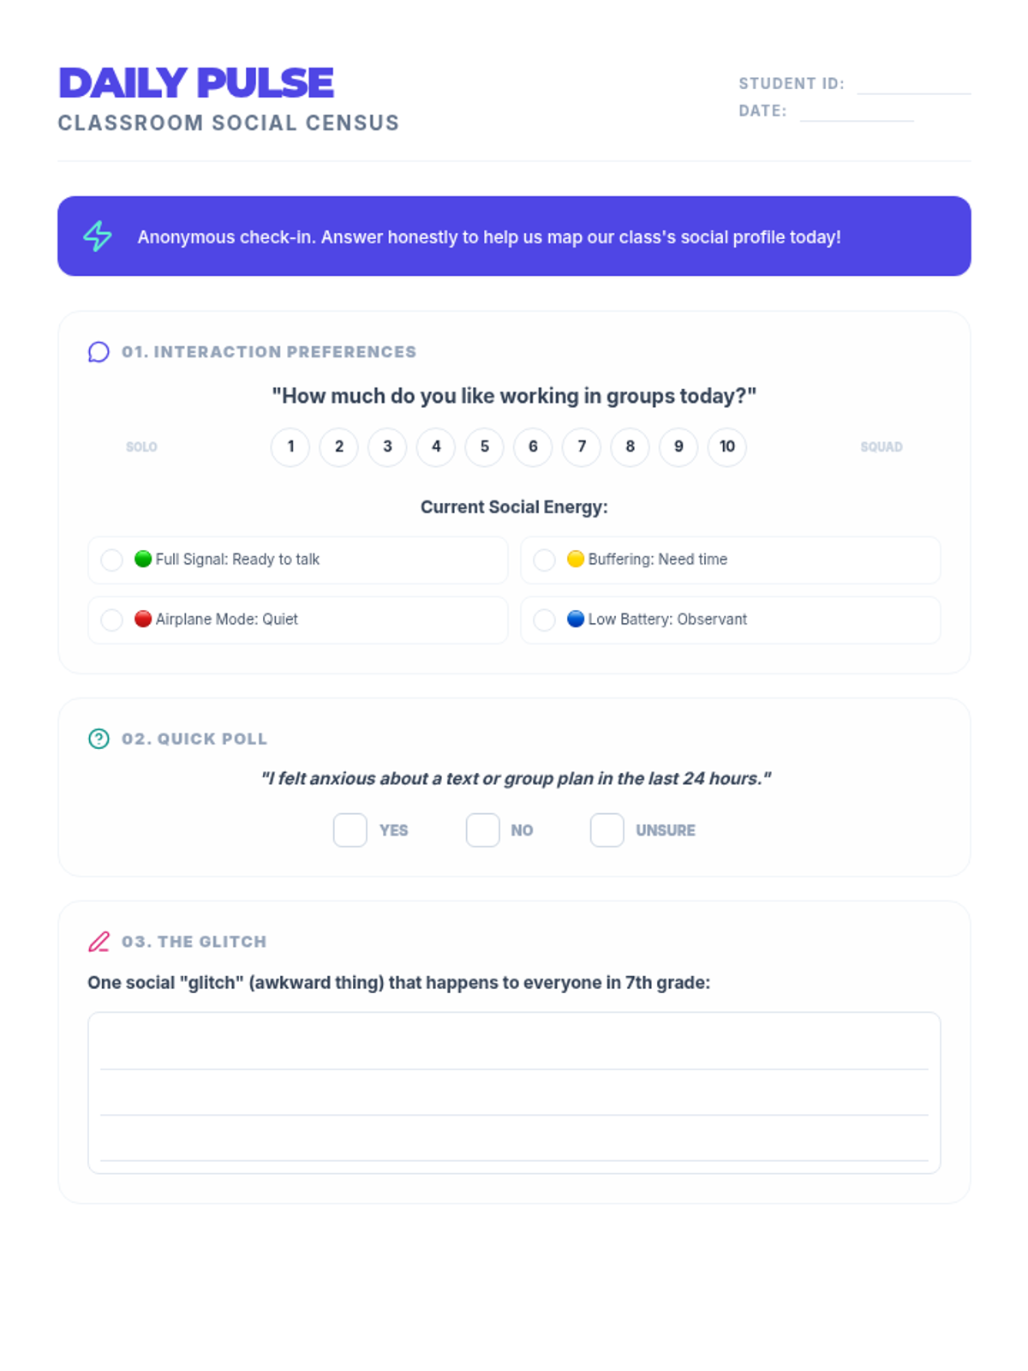This screenshot has width=1028, height=1371.
Task: Click the Student ID blank field
Action: [913, 84]
